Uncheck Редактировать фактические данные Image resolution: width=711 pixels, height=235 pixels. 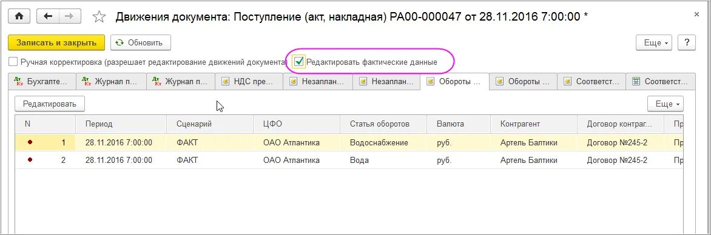coord(299,62)
